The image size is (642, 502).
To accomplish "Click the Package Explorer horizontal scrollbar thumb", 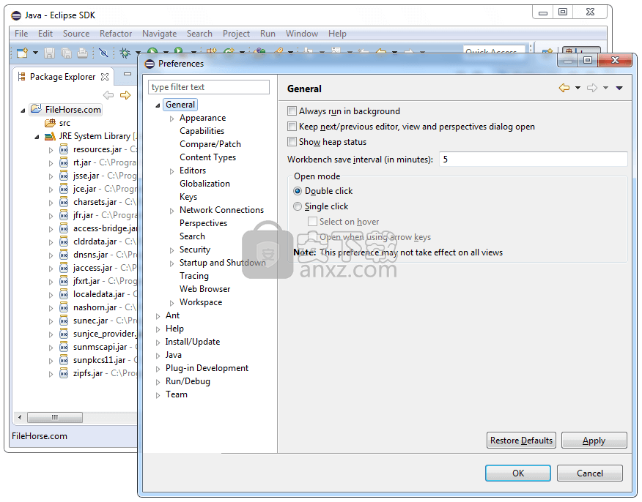I will click(x=55, y=417).
